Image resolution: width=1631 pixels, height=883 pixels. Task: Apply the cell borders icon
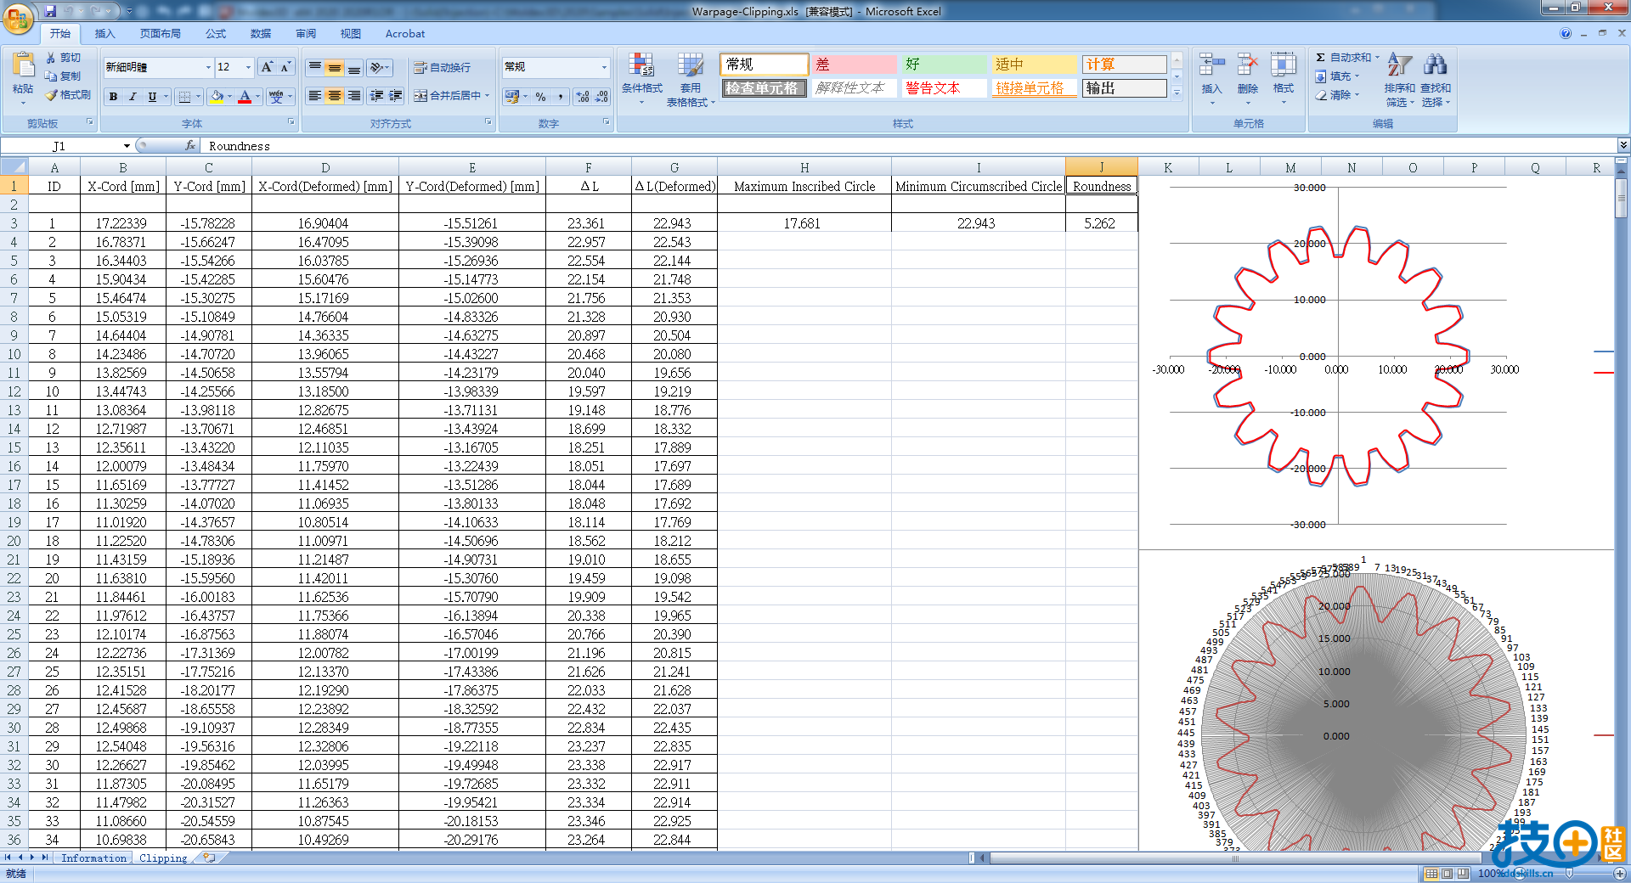[184, 97]
